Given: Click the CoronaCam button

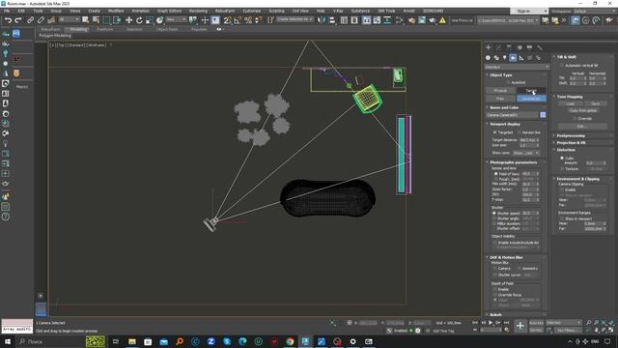Looking at the screenshot, I should [531, 99].
